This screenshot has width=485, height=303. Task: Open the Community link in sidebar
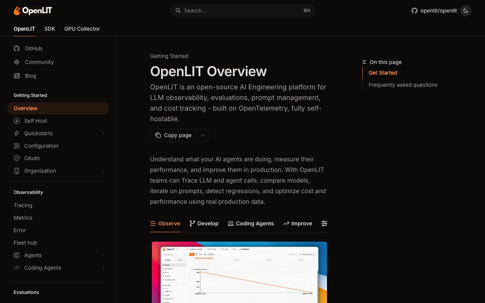[x=39, y=62]
